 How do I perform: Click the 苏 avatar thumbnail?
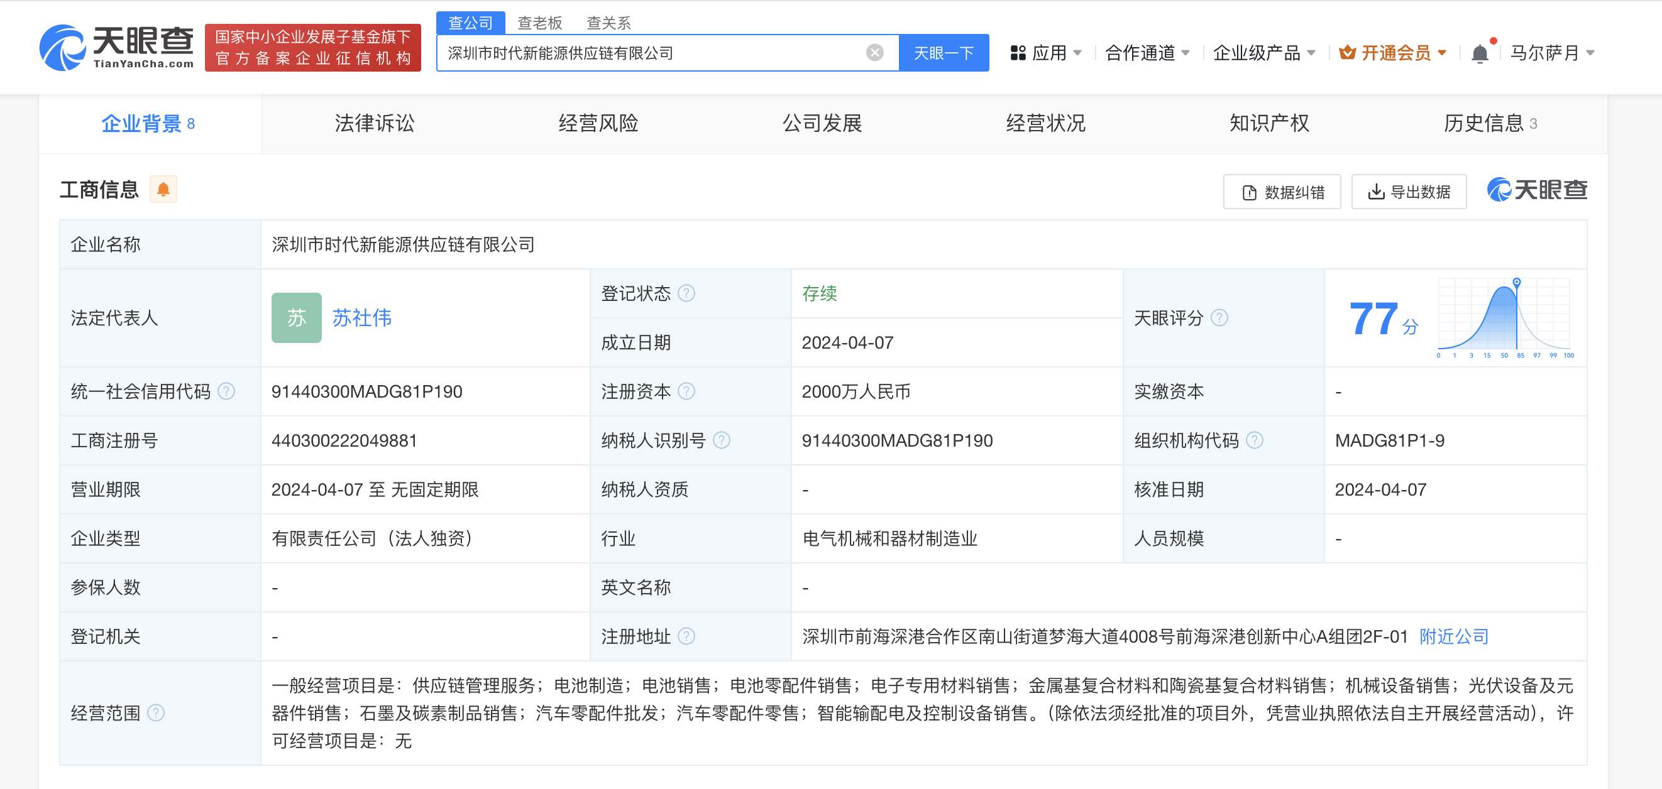tap(296, 318)
